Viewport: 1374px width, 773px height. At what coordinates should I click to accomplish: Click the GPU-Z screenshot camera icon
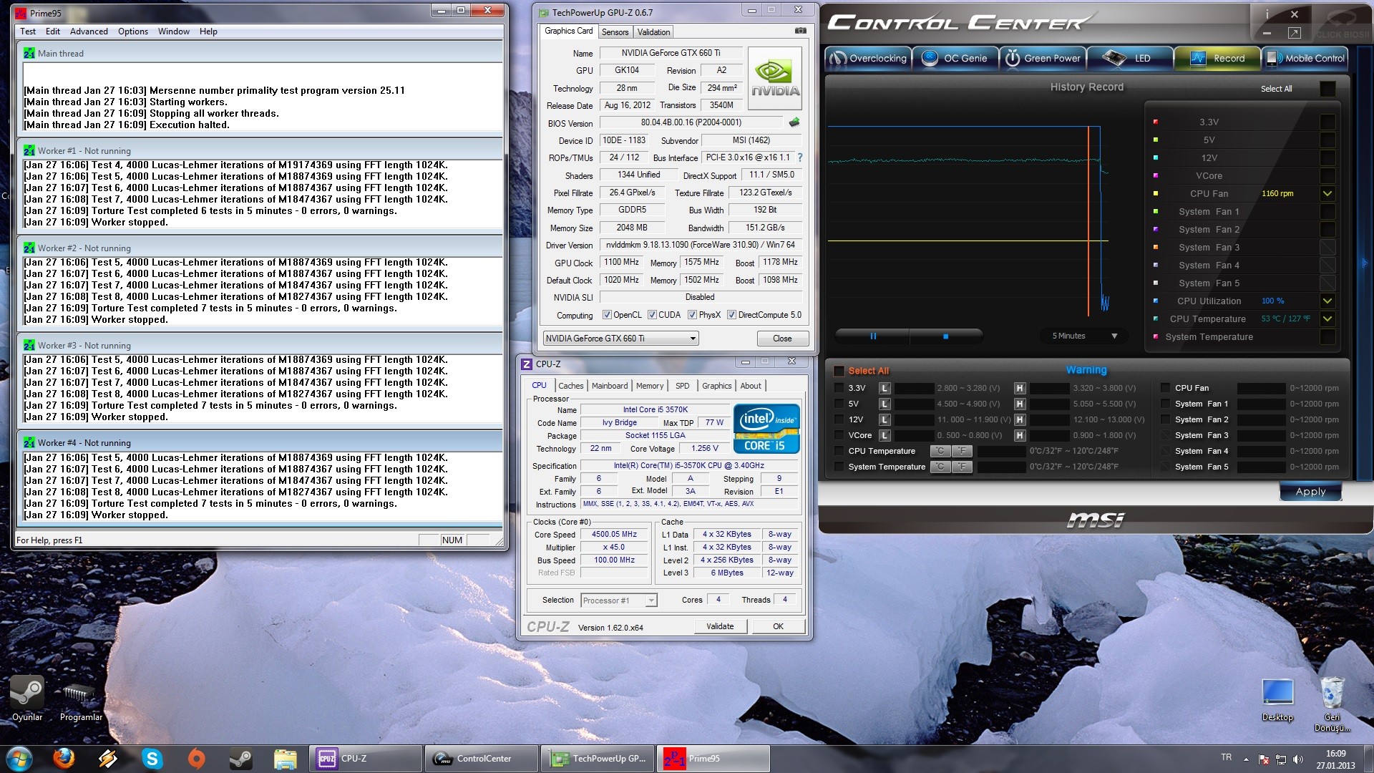tap(800, 31)
